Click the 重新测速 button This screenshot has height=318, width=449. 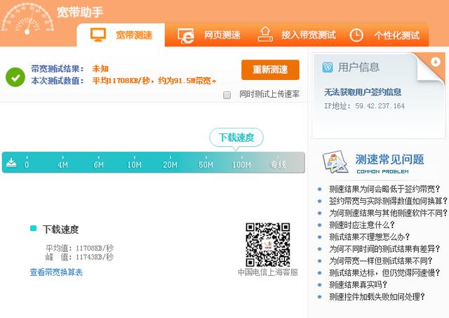pyautogui.click(x=270, y=69)
